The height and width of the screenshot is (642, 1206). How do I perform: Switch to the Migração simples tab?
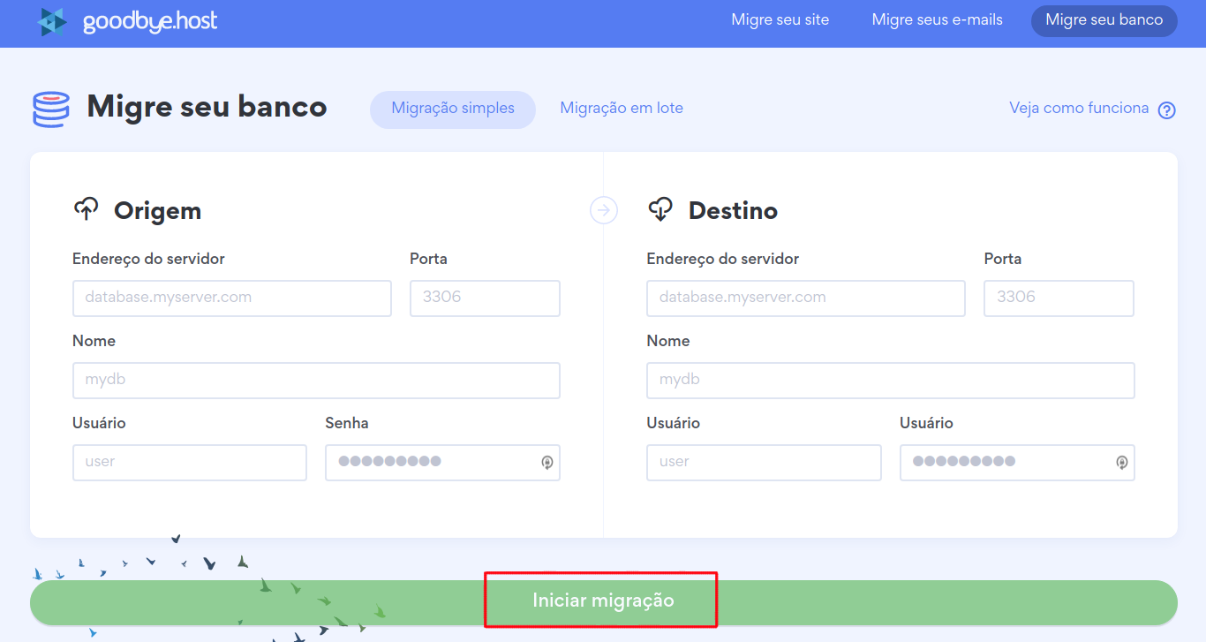pos(452,109)
